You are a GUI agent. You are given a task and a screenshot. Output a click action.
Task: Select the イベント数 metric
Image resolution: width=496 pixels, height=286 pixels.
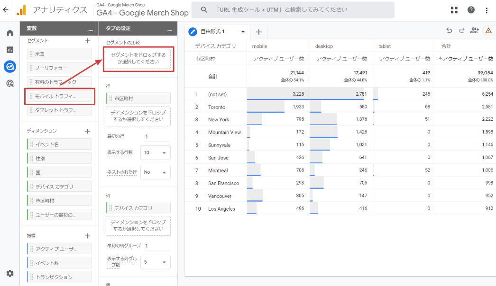coord(59,263)
